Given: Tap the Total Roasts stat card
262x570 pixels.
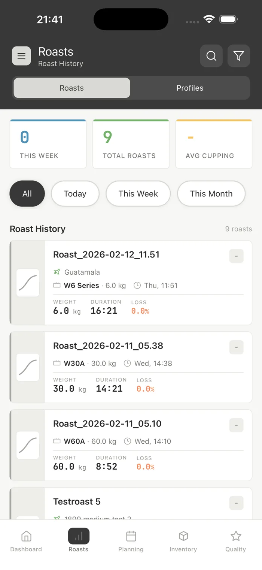Looking at the screenshot, I should pyautogui.click(x=131, y=144).
